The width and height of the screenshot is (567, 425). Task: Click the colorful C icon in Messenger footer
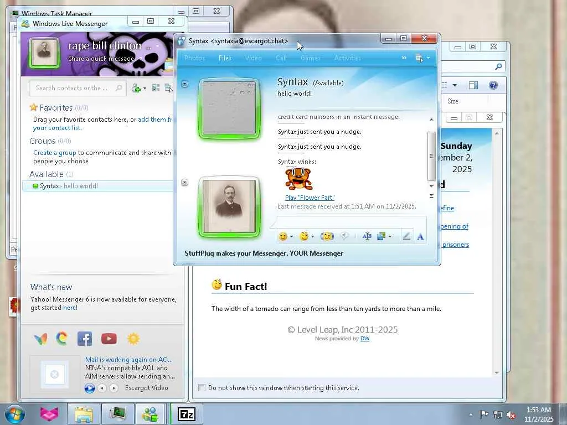tap(62, 339)
